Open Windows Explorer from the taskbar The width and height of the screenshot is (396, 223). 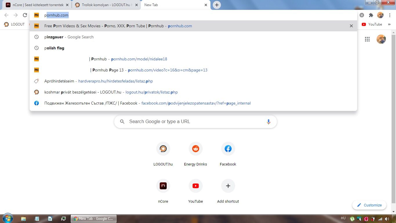[x=23, y=219]
